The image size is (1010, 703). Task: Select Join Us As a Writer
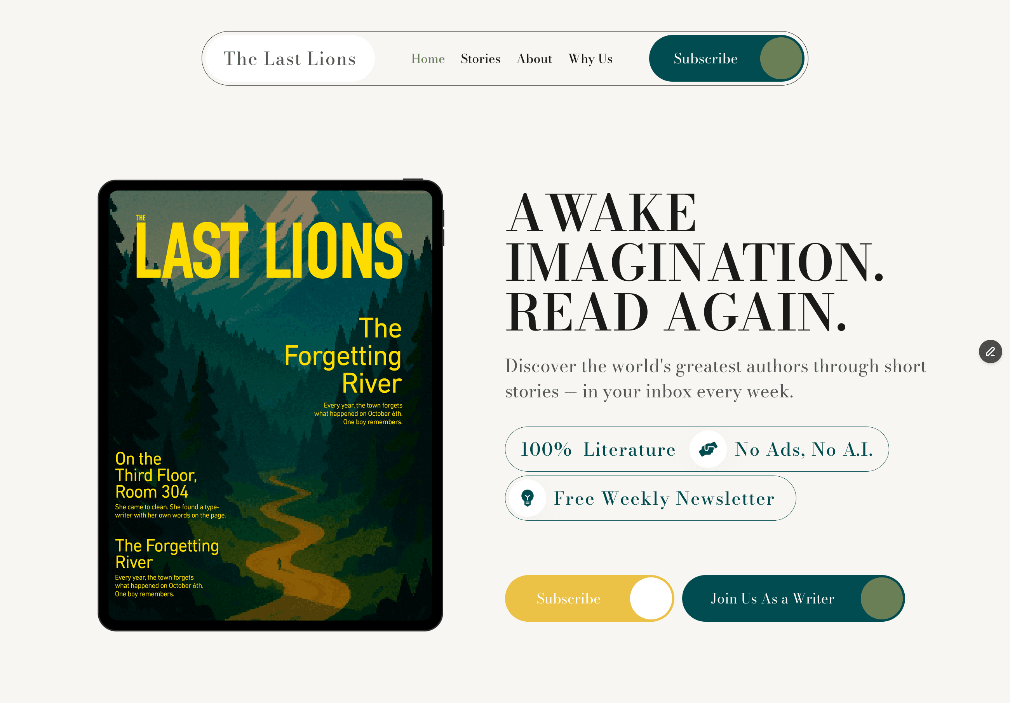point(793,598)
